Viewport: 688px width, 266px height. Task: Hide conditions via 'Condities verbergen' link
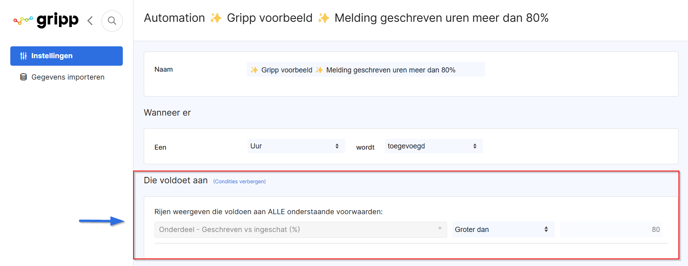click(239, 182)
